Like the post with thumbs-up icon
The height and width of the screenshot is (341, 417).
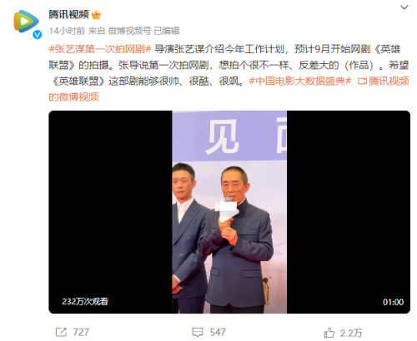[329, 333]
